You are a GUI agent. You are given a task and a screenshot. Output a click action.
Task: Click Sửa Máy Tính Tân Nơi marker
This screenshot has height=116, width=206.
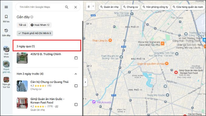(177, 54)
